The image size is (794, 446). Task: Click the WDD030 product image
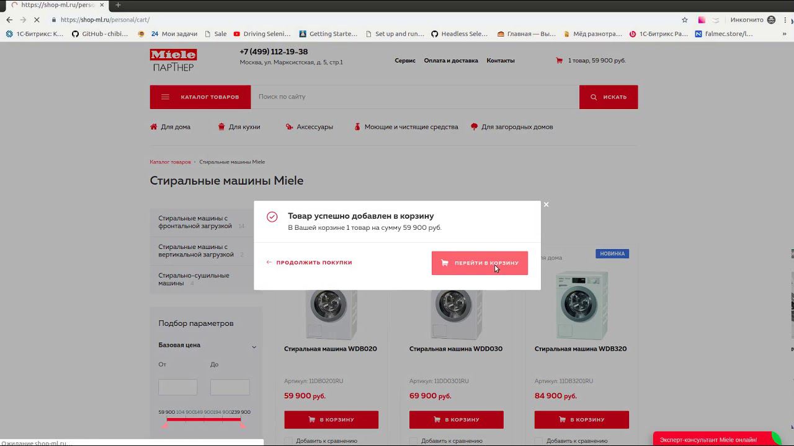(457, 314)
